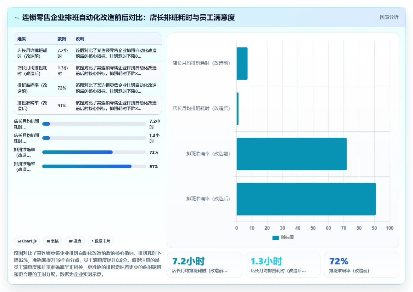Click y-axis label 排班准确率（改造后） in chart
This screenshot has height=292, width=413.
coord(208,199)
